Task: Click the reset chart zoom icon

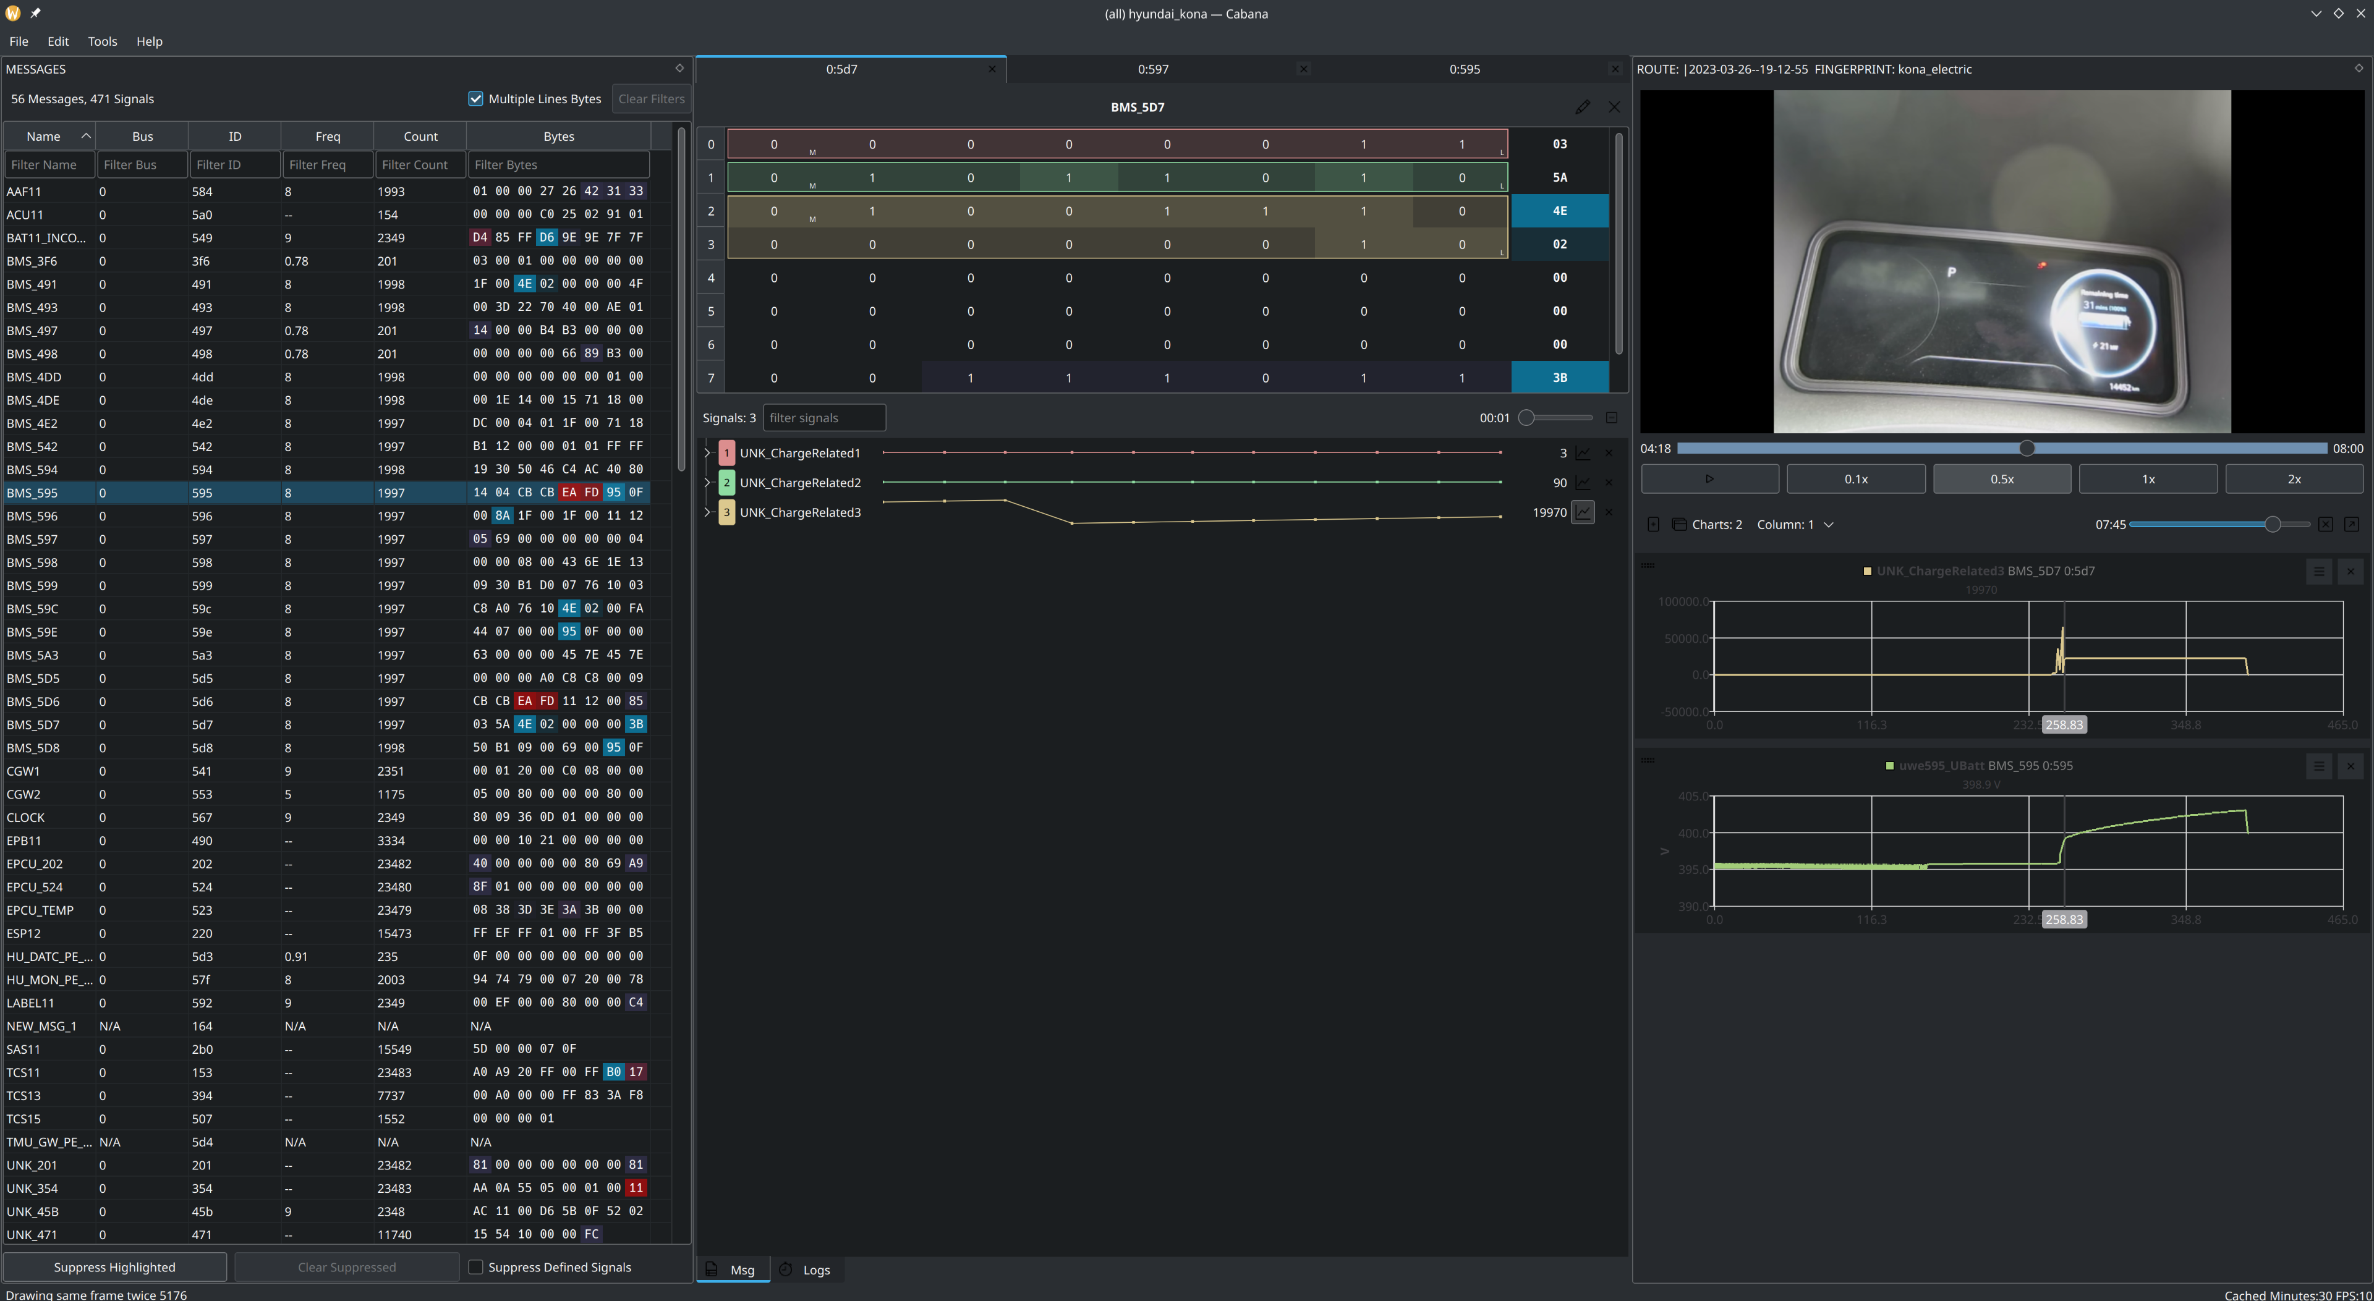Action: tap(2325, 524)
